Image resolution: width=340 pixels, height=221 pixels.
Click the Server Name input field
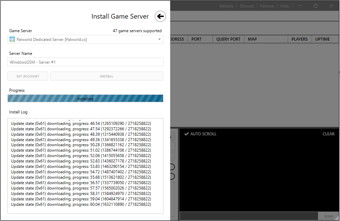pos(85,62)
